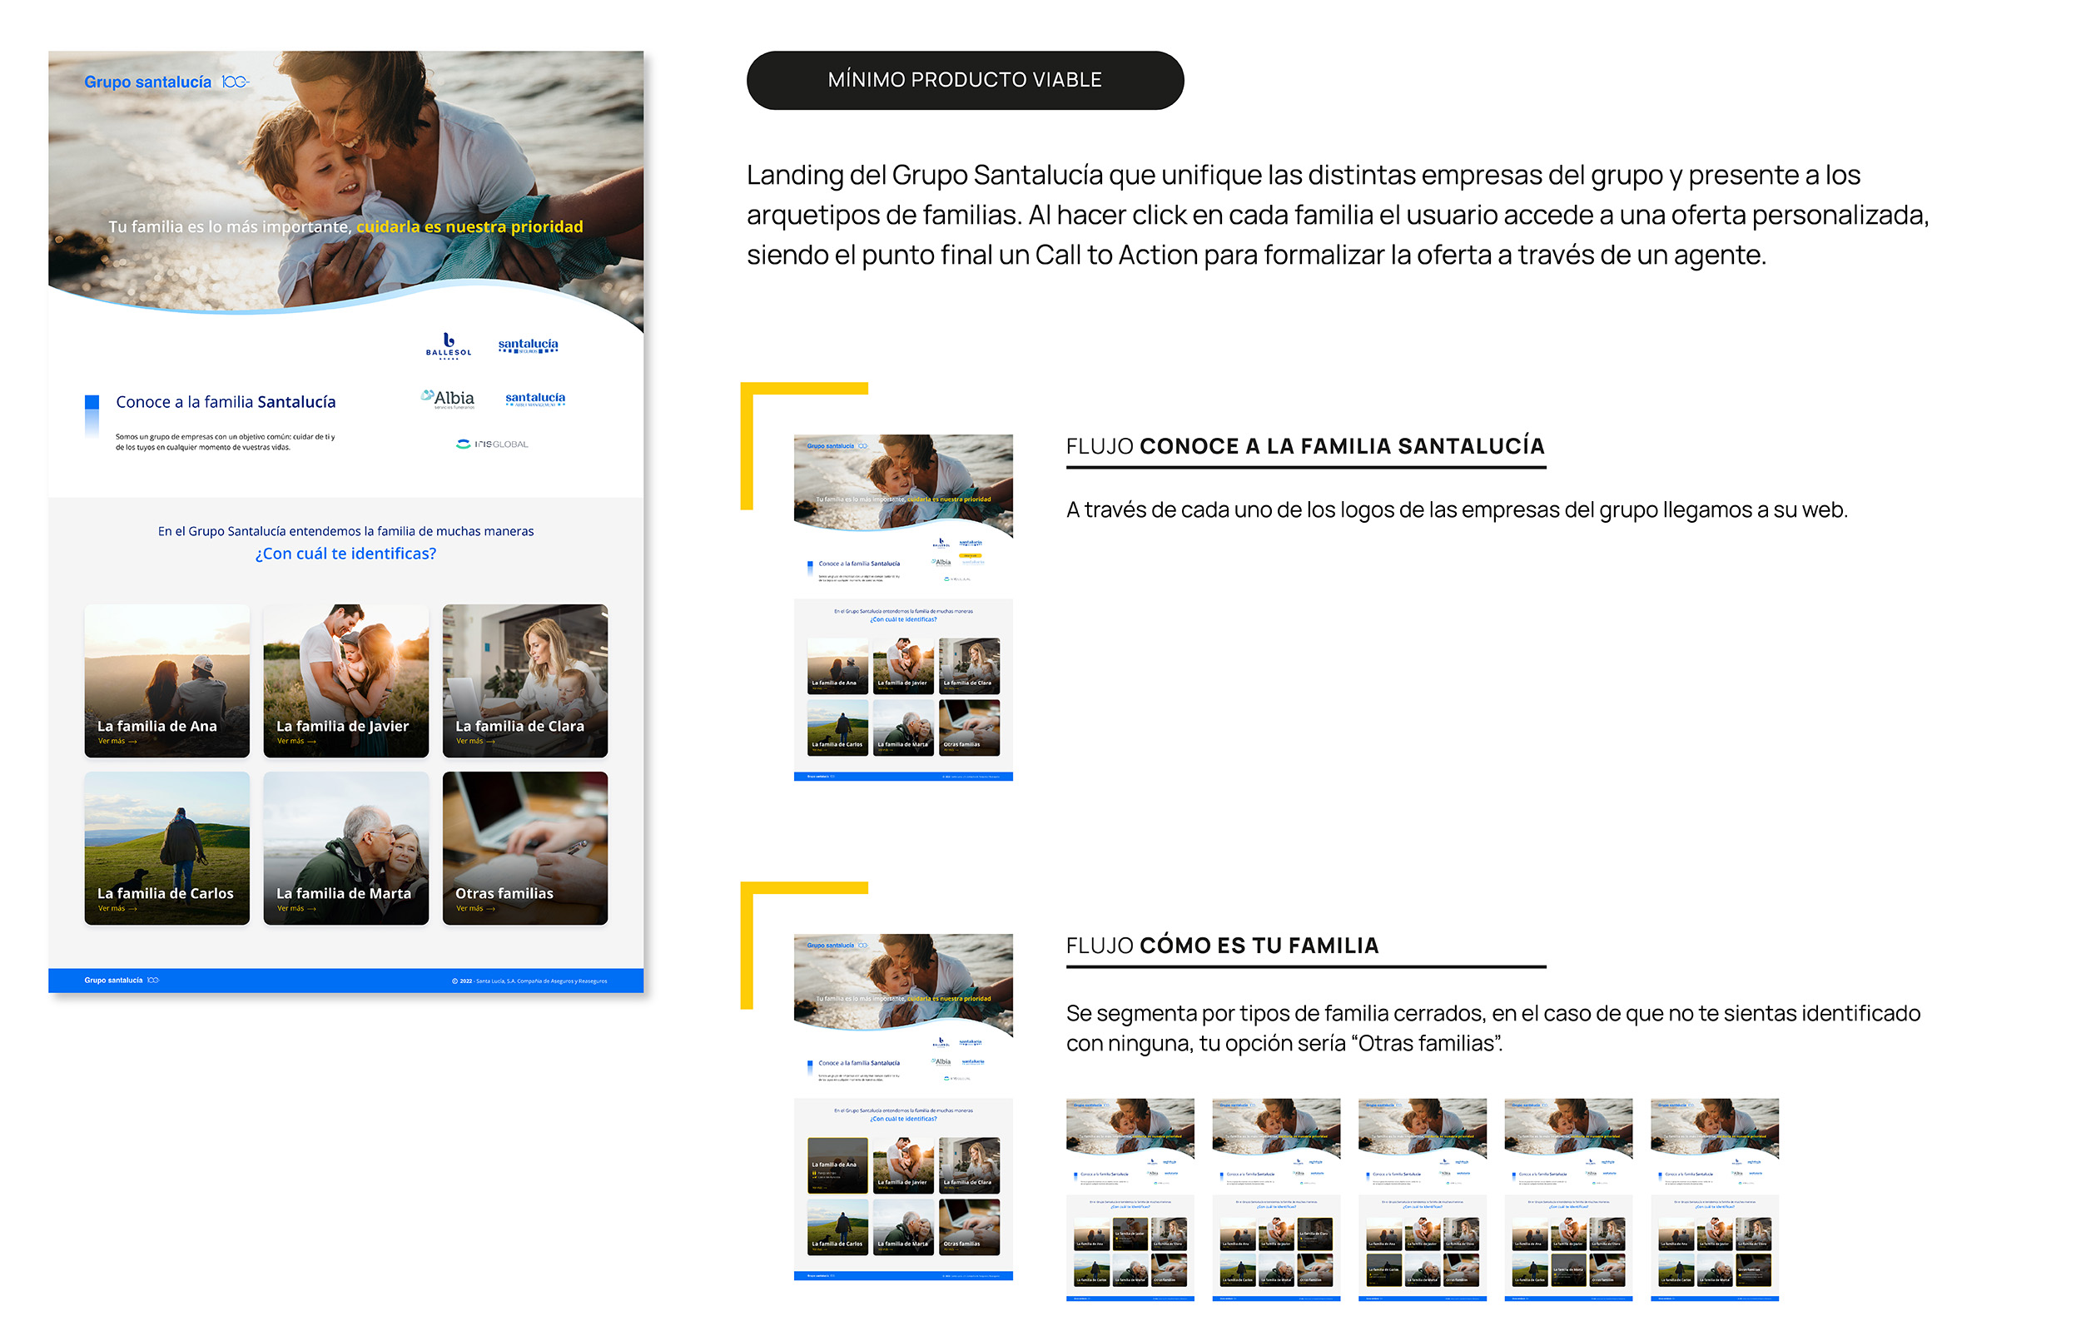Click the santalucía seguros logo

click(529, 345)
